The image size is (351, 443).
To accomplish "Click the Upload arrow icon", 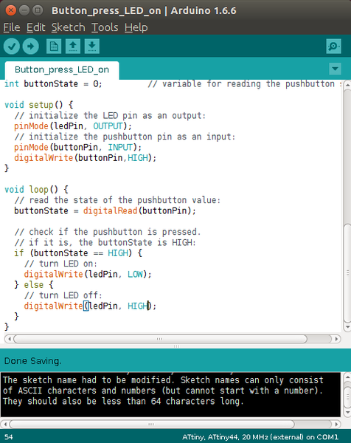I will coord(31,46).
